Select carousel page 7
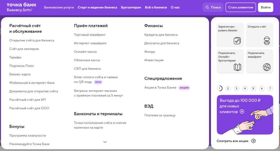280x151 pixels. (x=270, y=88)
